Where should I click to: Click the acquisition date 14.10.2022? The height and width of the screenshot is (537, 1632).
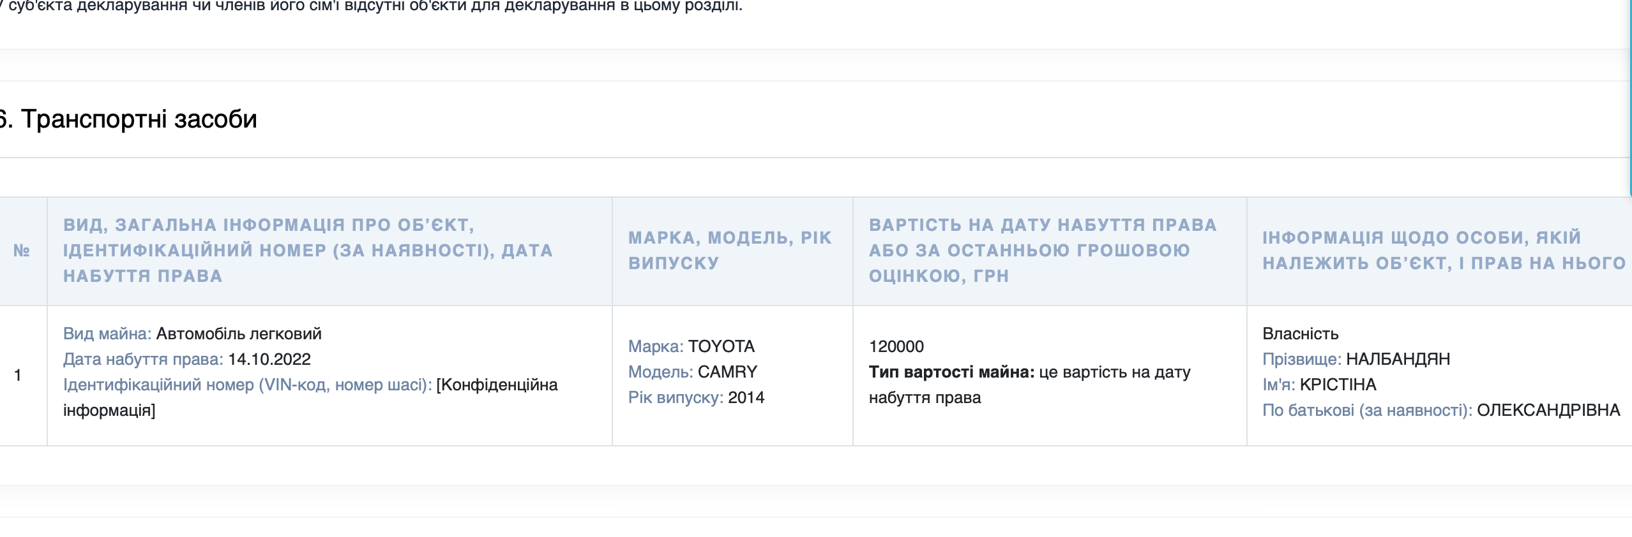[269, 359]
